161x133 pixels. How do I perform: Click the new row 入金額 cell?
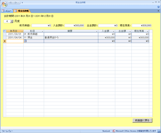pos(107,41)
